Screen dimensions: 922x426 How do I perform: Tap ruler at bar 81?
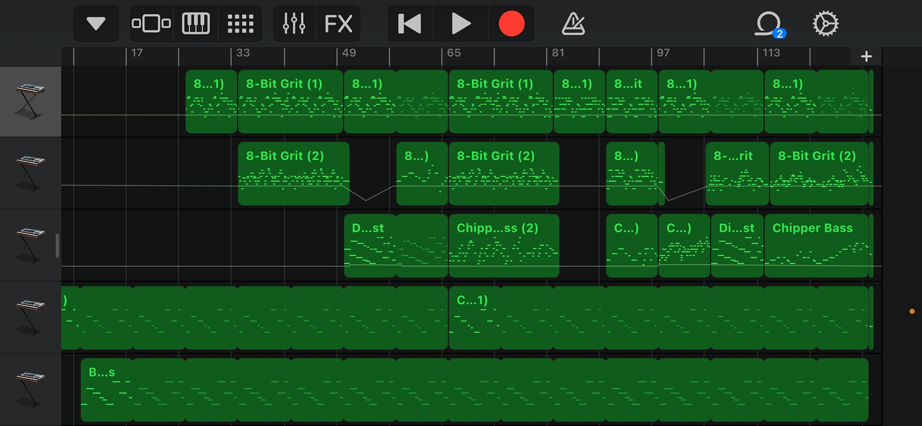[x=558, y=53]
